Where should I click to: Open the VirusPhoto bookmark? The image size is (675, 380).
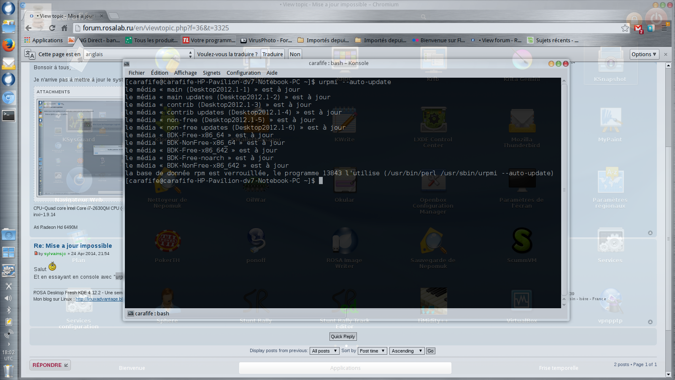pos(267,40)
